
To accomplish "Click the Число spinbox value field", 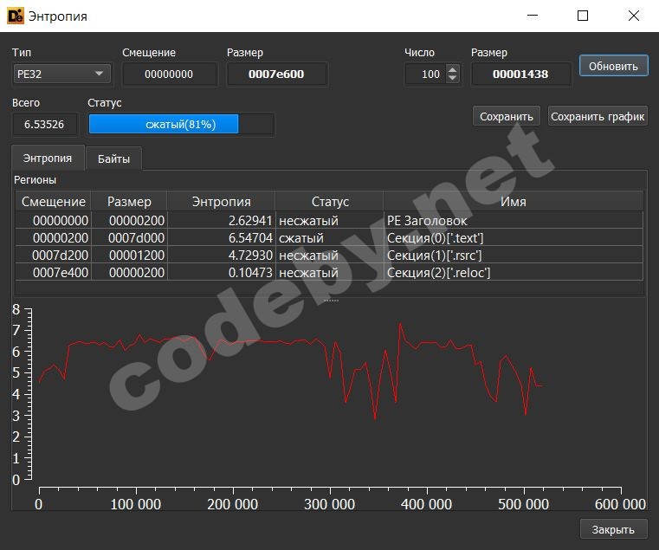I will (424, 74).
